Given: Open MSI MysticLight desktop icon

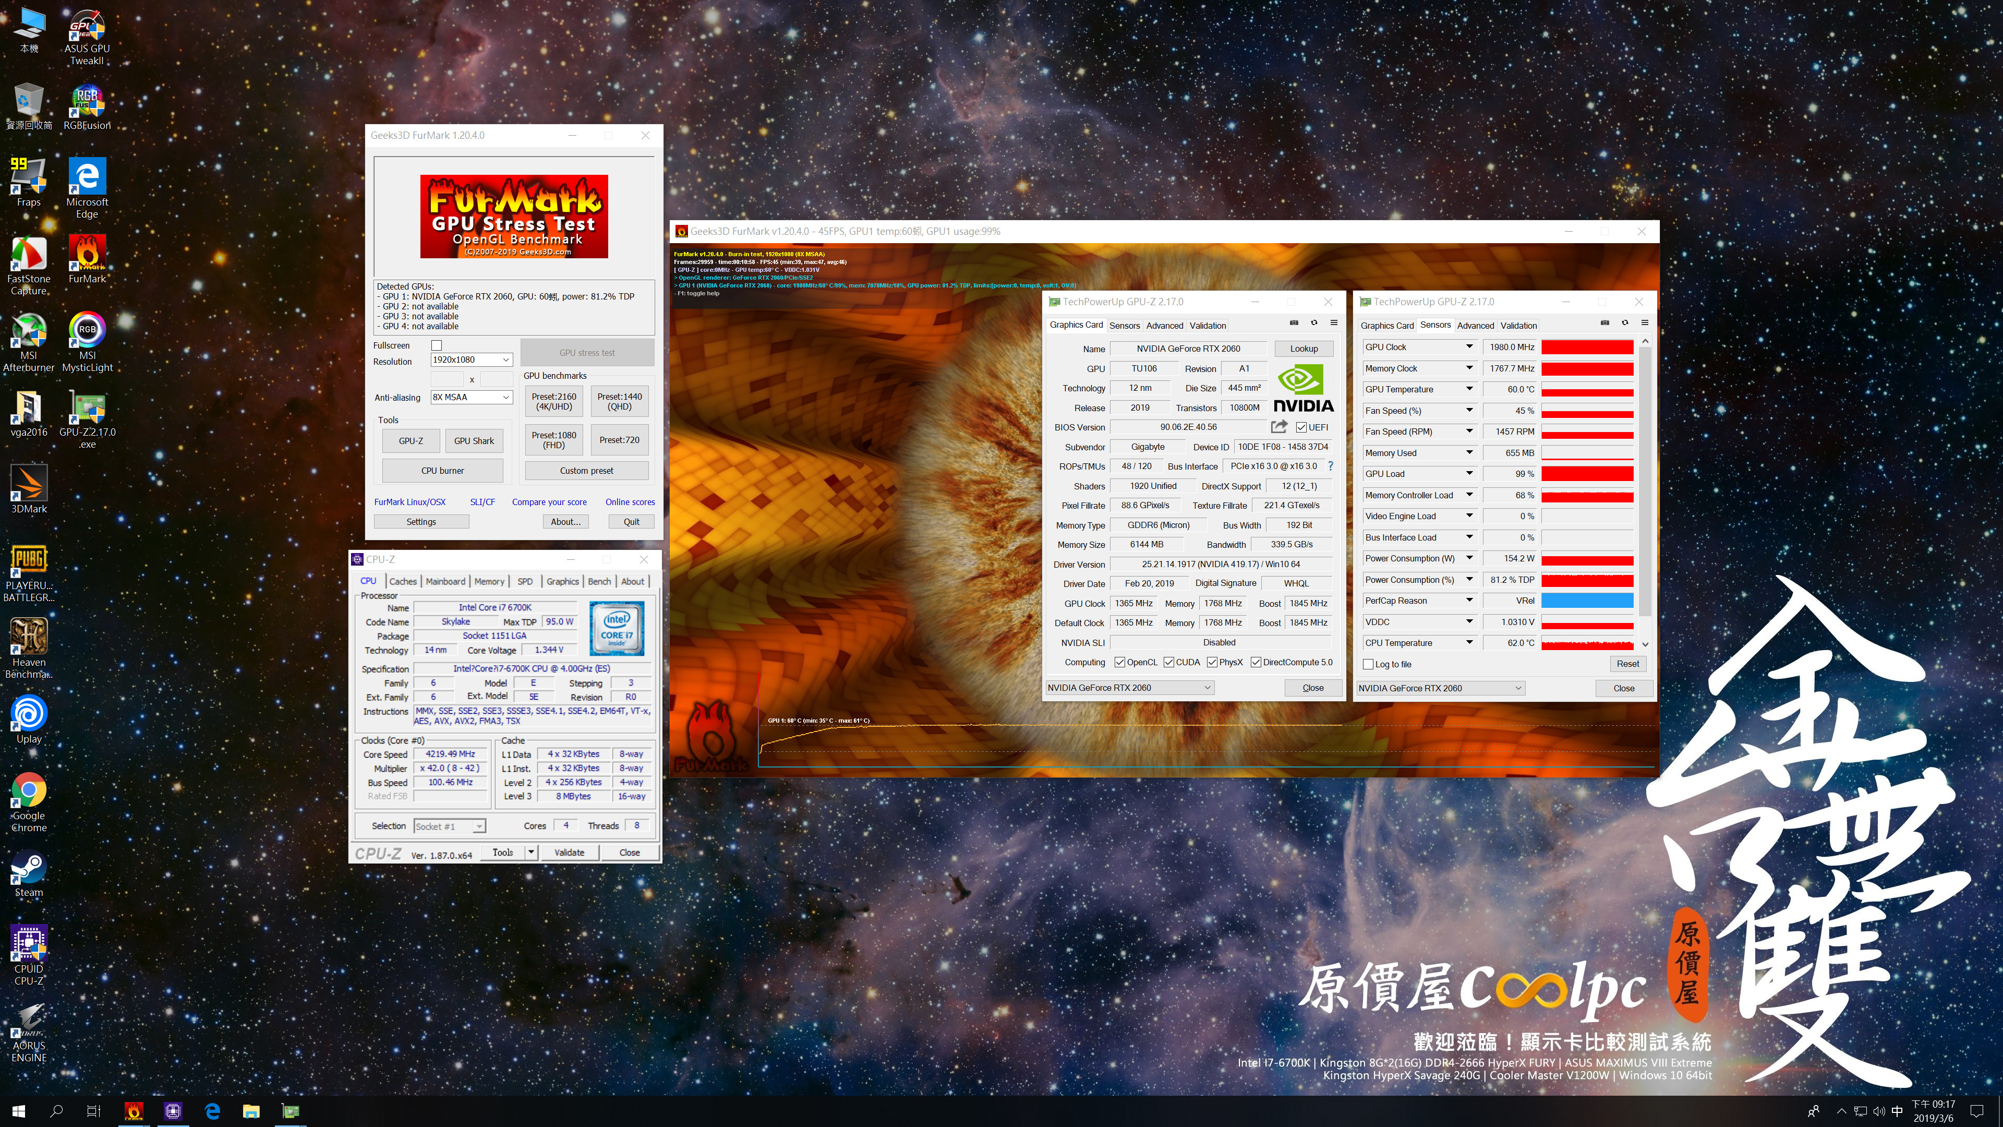Looking at the screenshot, I should 87,342.
